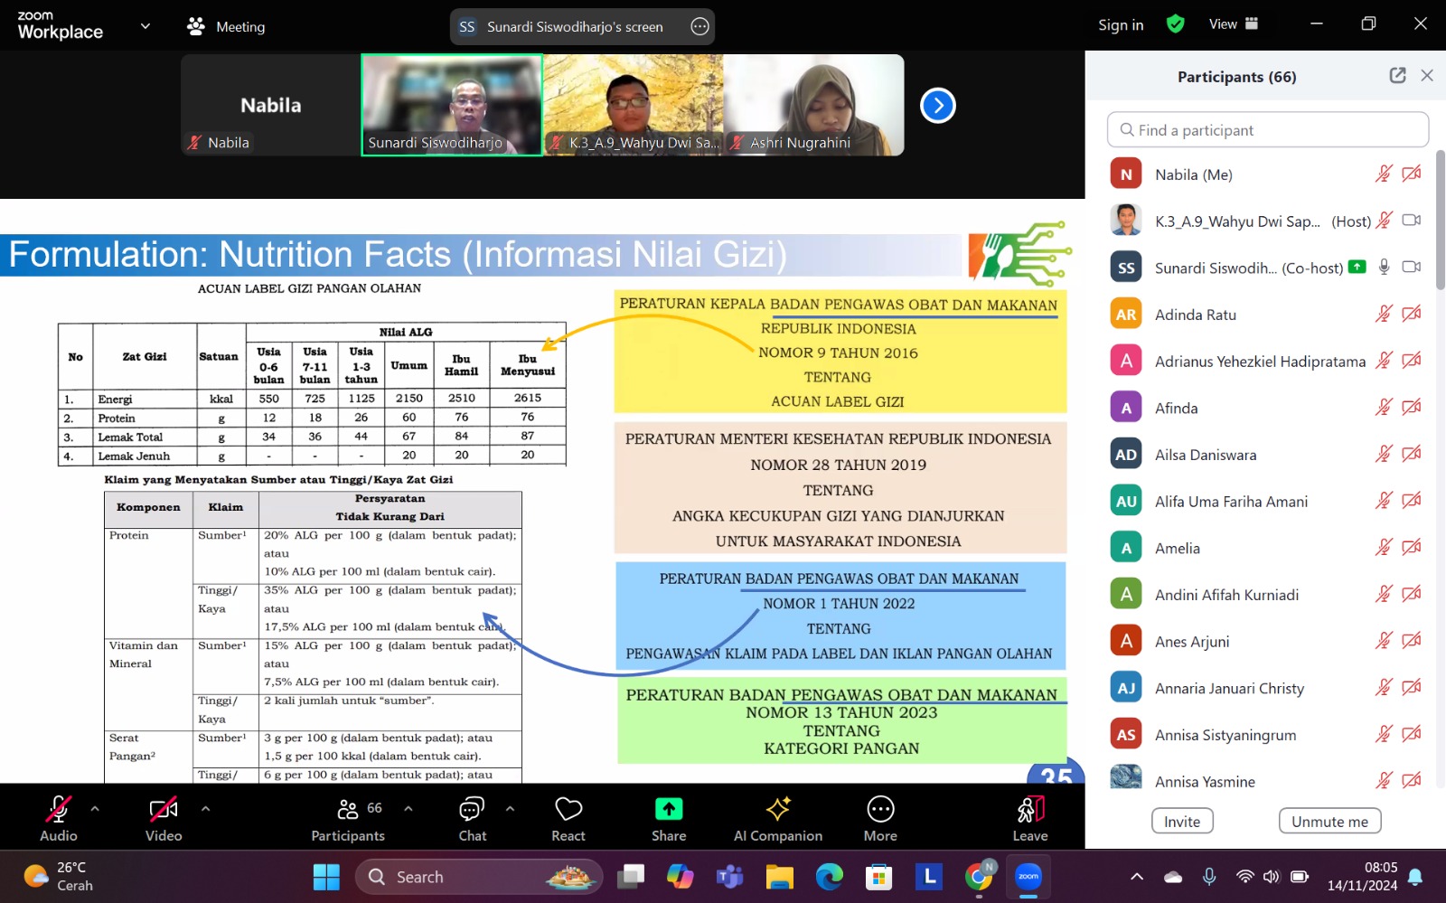Turn on camera with Video button
The image size is (1446, 903).
164,818
